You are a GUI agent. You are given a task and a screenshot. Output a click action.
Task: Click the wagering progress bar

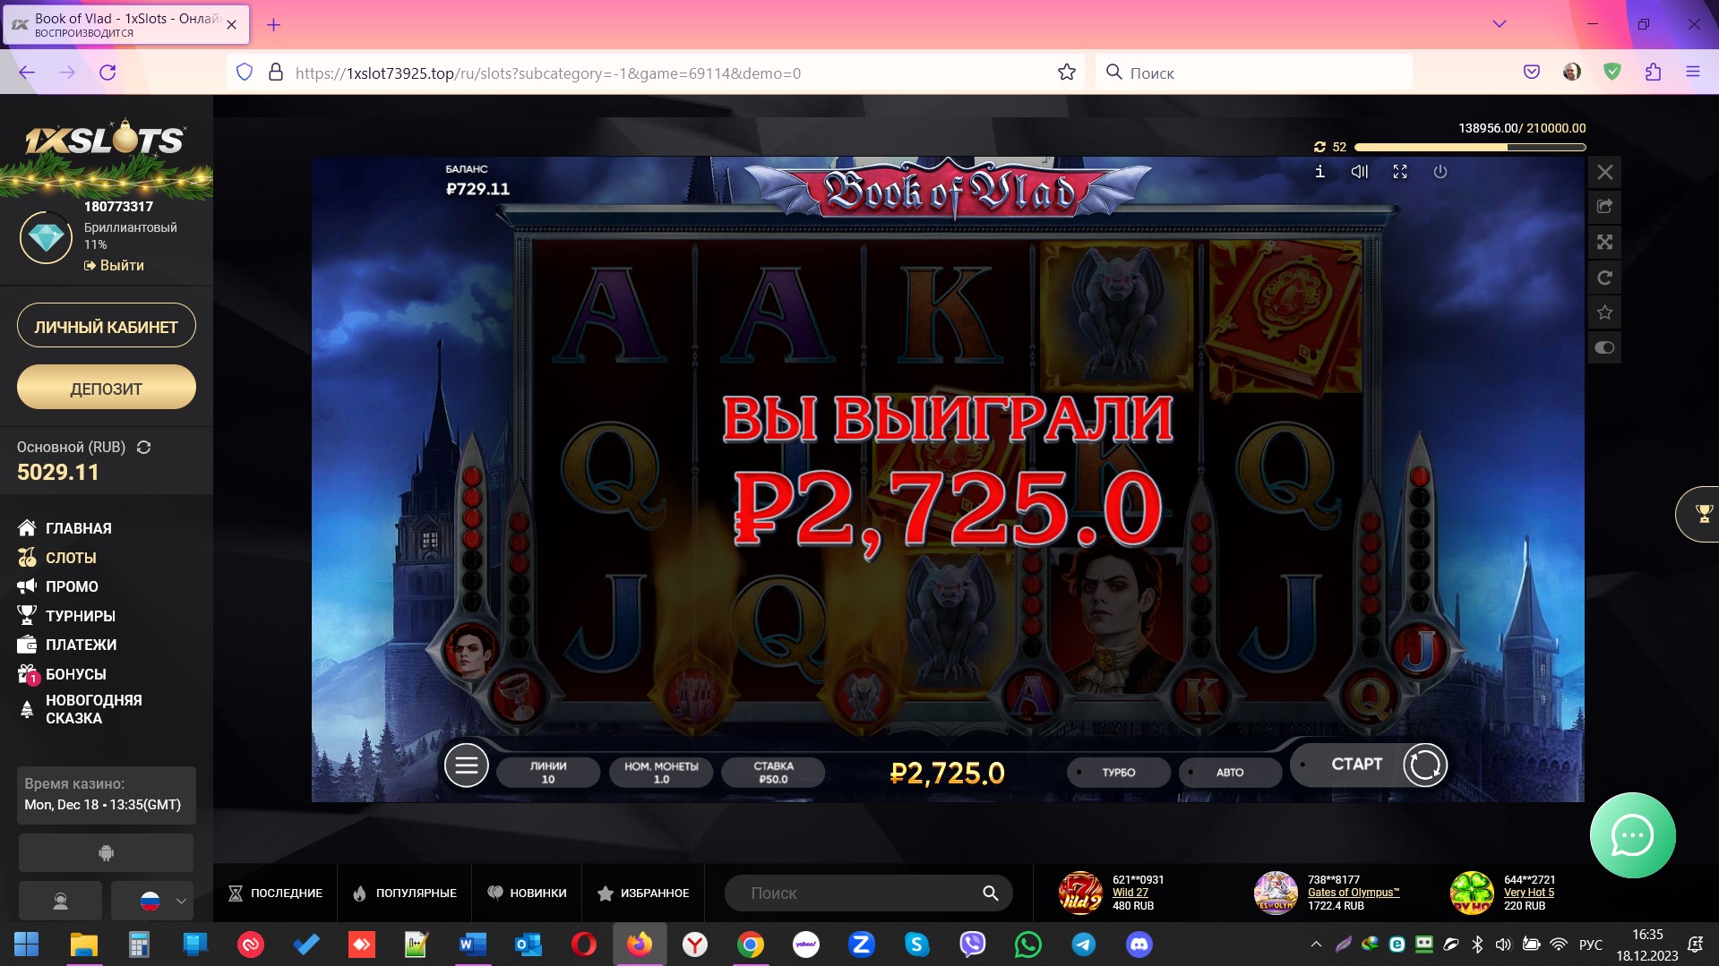point(1470,147)
